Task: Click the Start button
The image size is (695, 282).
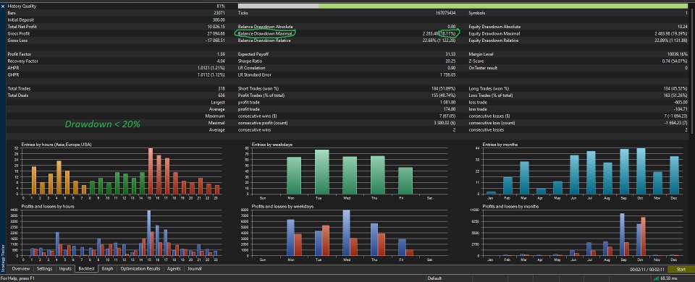Action: 681,269
